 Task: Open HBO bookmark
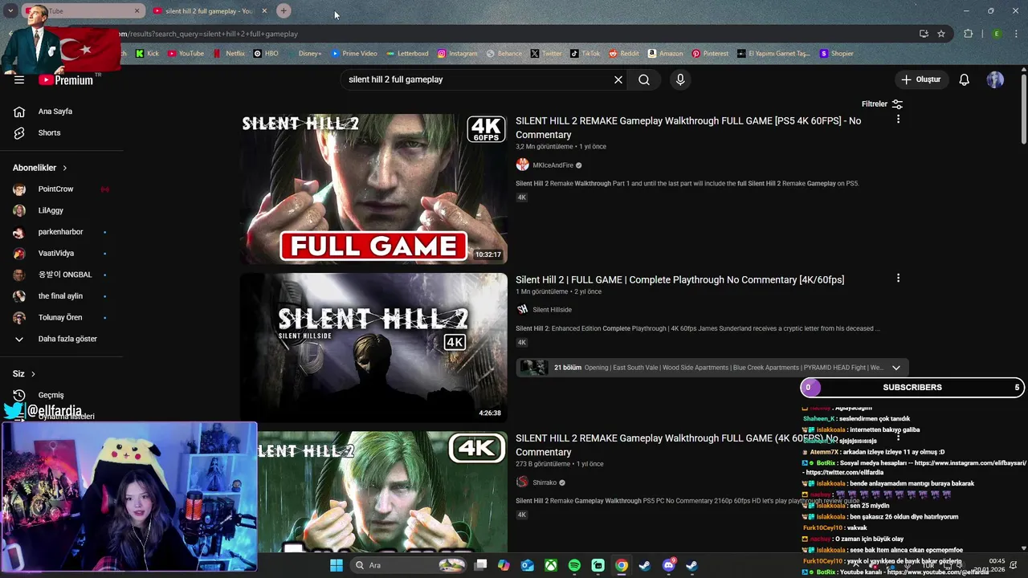click(x=266, y=54)
